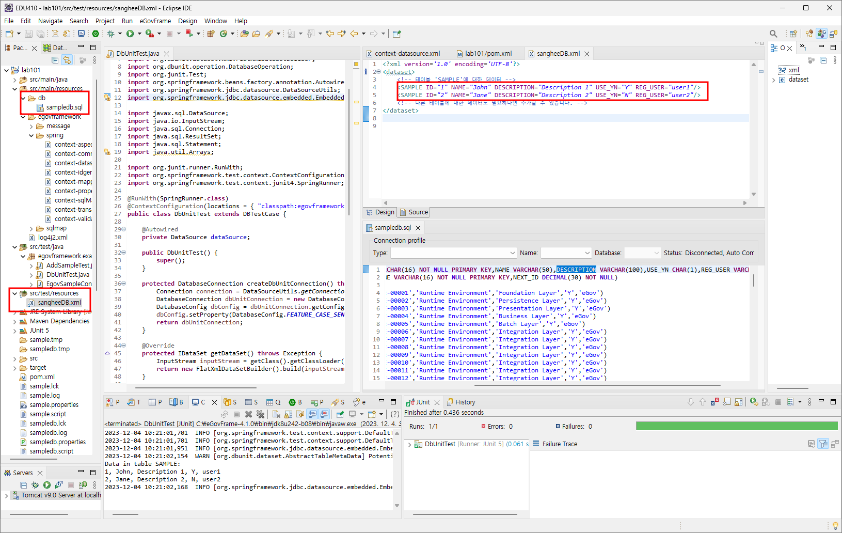This screenshot has width=842, height=533.
Task: Toggle Link with Editor in Package Explorer
Action: [x=67, y=60]
